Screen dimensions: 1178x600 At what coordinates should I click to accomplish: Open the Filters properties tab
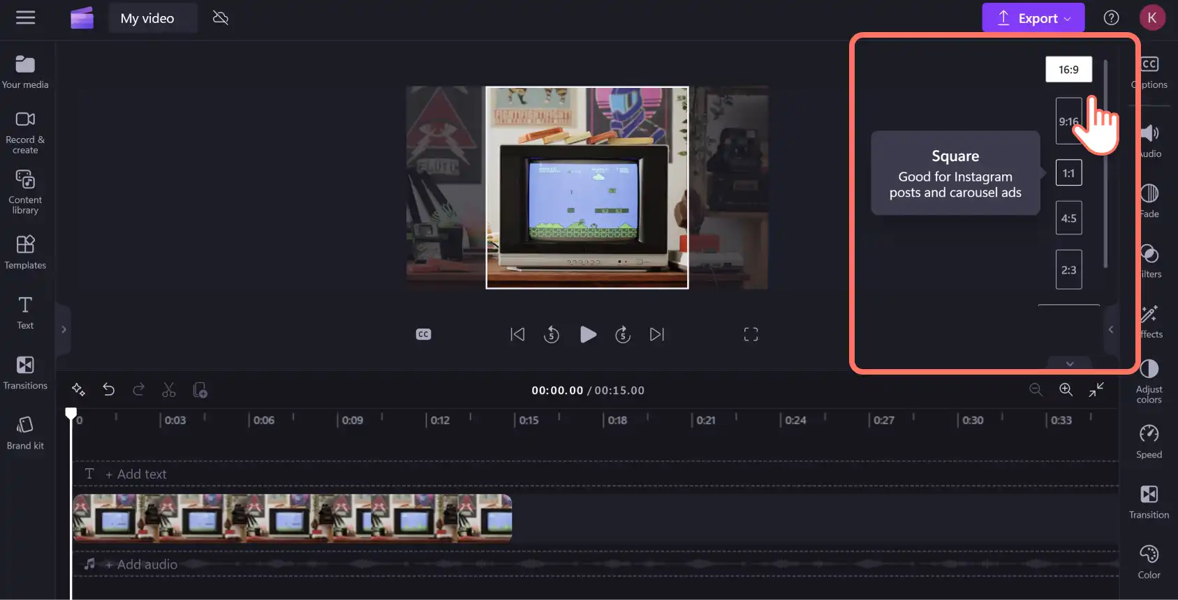tap(1149, 262)
